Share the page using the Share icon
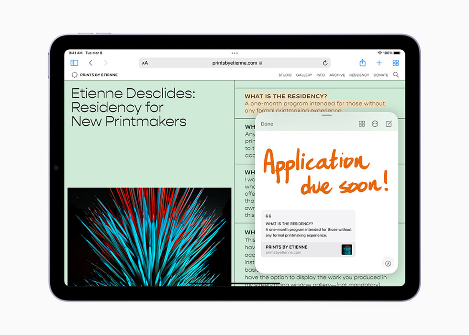The image size is (469, 335). (x=362, y=63)
